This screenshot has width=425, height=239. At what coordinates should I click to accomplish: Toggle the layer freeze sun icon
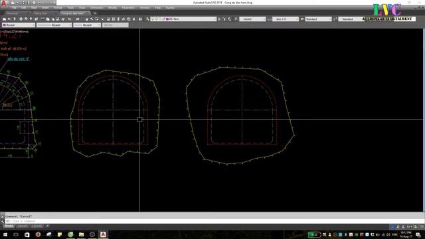point(157,19)
